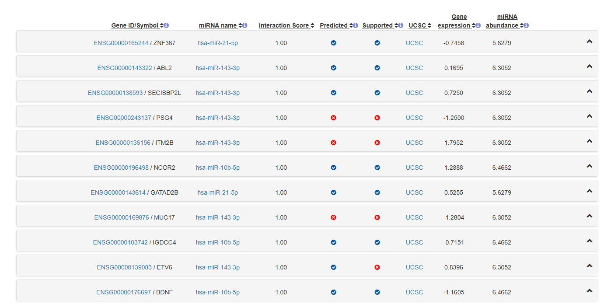611x304 pixels.
Task: Click info icon beside Supported header
Action: (x=401, y=26)
